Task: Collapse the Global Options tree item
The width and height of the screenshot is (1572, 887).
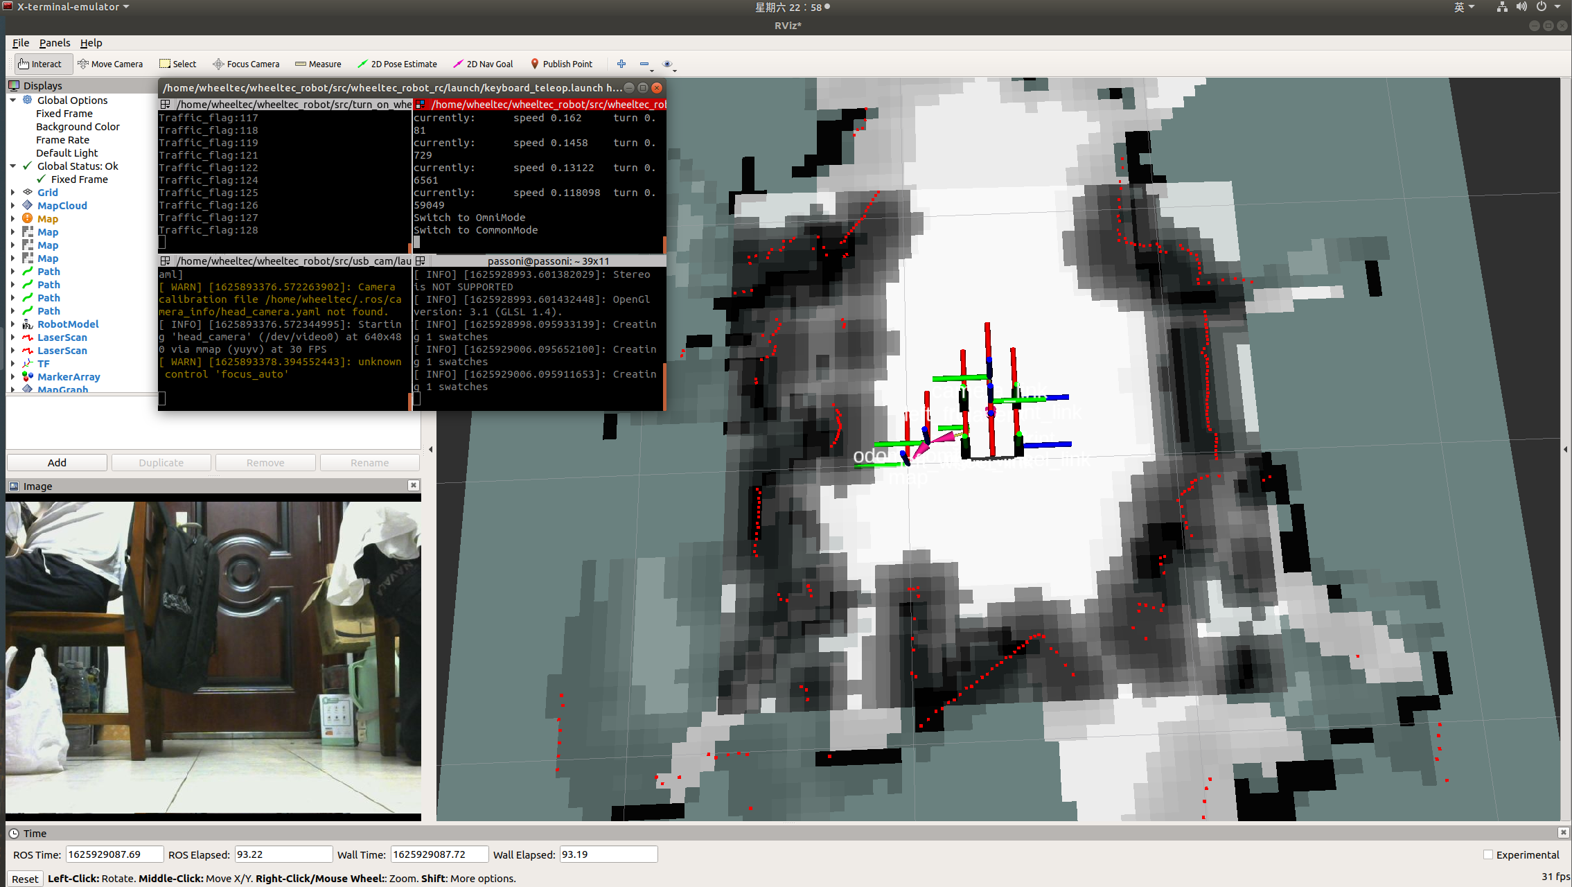Action: [x=12, y=100]
